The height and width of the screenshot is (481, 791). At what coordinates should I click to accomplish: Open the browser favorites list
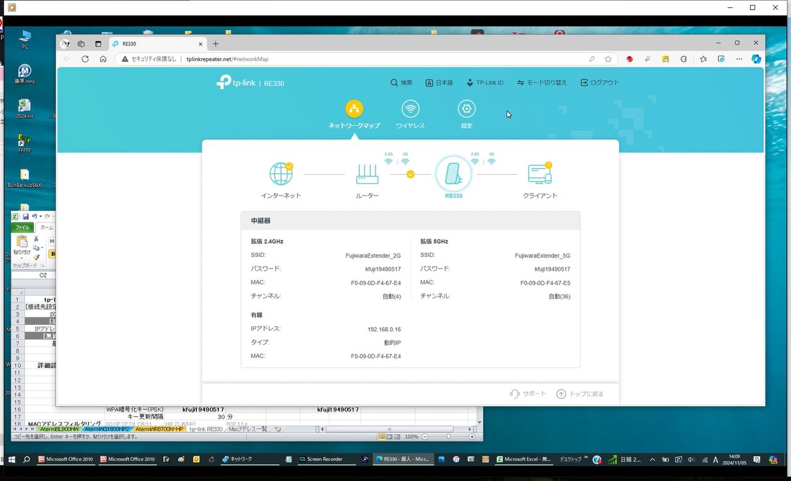[x=703, y=59]
